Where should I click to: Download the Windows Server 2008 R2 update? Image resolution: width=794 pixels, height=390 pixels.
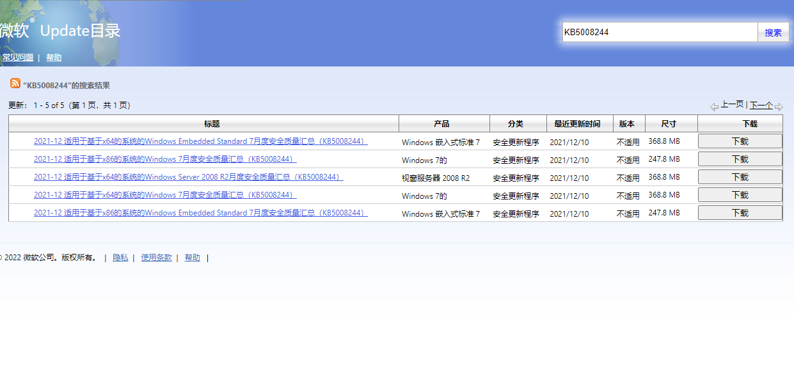[x=740, y=177]
